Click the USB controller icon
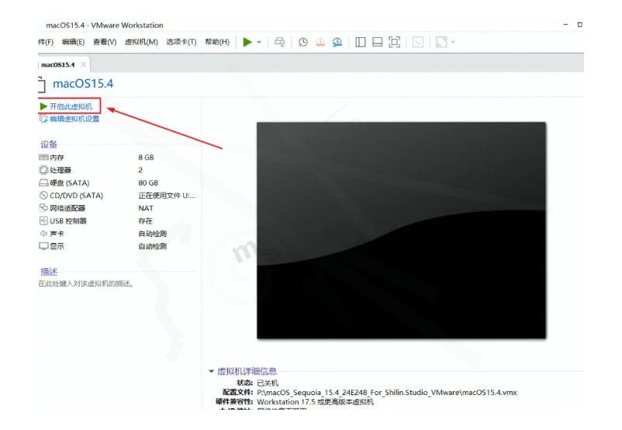The height and width of the screenshot is (430, 622). (43, 220)
